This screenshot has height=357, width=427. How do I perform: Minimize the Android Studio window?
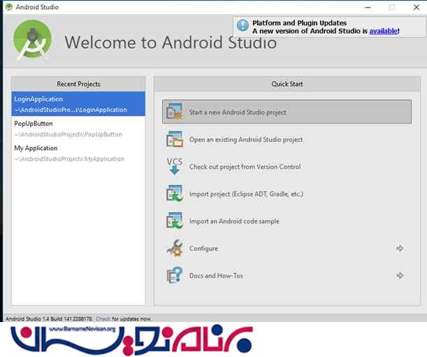pos(368,8)
